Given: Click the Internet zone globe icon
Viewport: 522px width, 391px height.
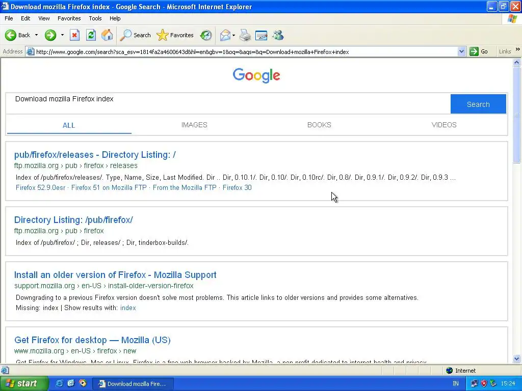Looking at the screenshot, I should point(450,371).
